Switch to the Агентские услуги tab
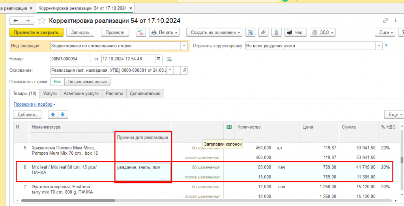The height and width of the screenshot is (206, 404). (81, 94)
